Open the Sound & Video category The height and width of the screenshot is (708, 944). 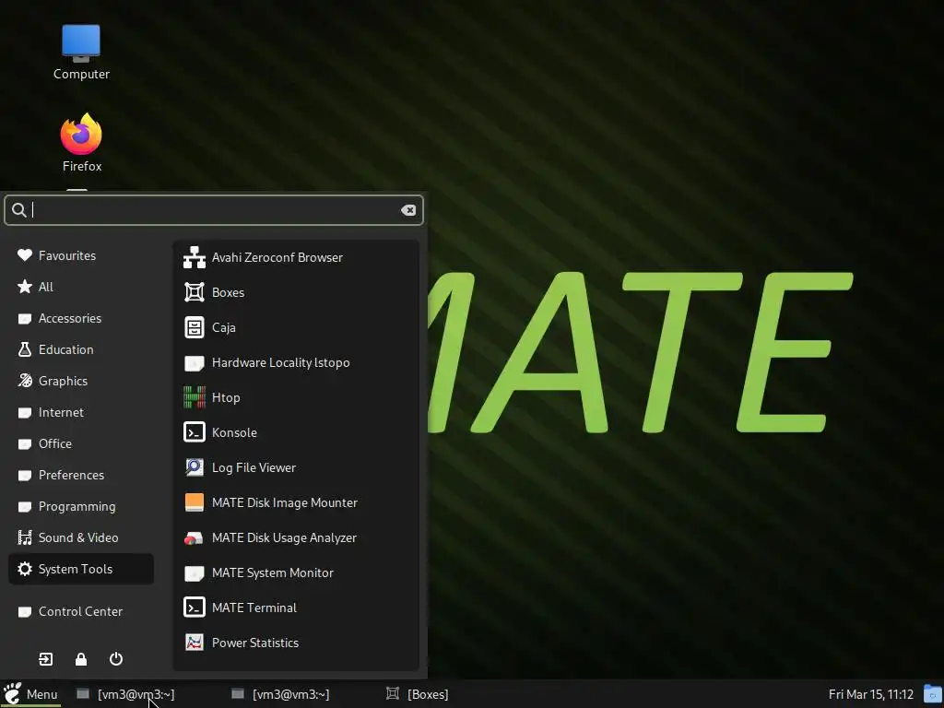pyautogui.click(x=81, y=537)
